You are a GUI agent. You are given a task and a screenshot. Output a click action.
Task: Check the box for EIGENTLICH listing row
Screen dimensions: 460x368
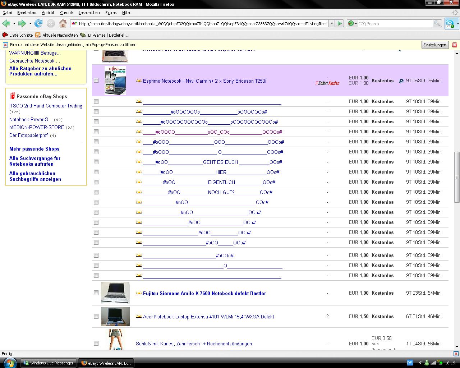click(x=96, y=182)
